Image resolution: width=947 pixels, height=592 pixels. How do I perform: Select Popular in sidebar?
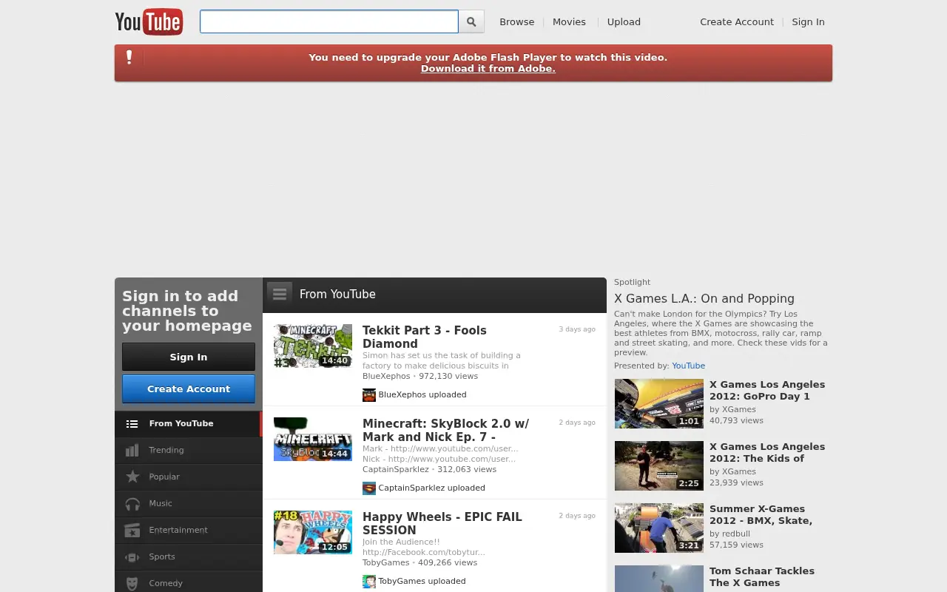pos(188,477)
